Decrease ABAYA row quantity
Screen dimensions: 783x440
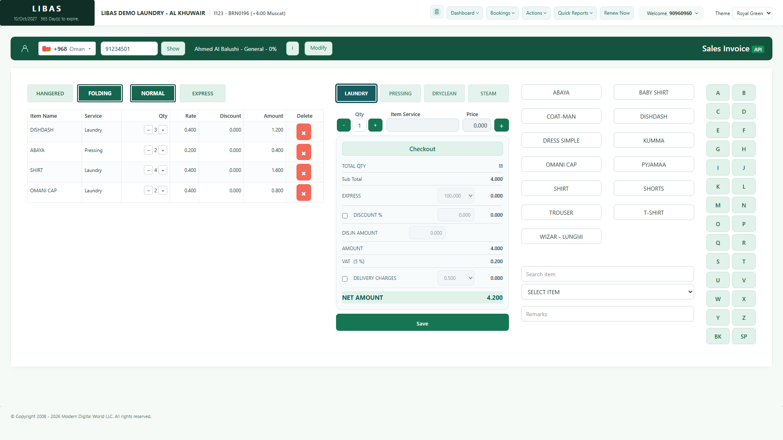(148, 150)
